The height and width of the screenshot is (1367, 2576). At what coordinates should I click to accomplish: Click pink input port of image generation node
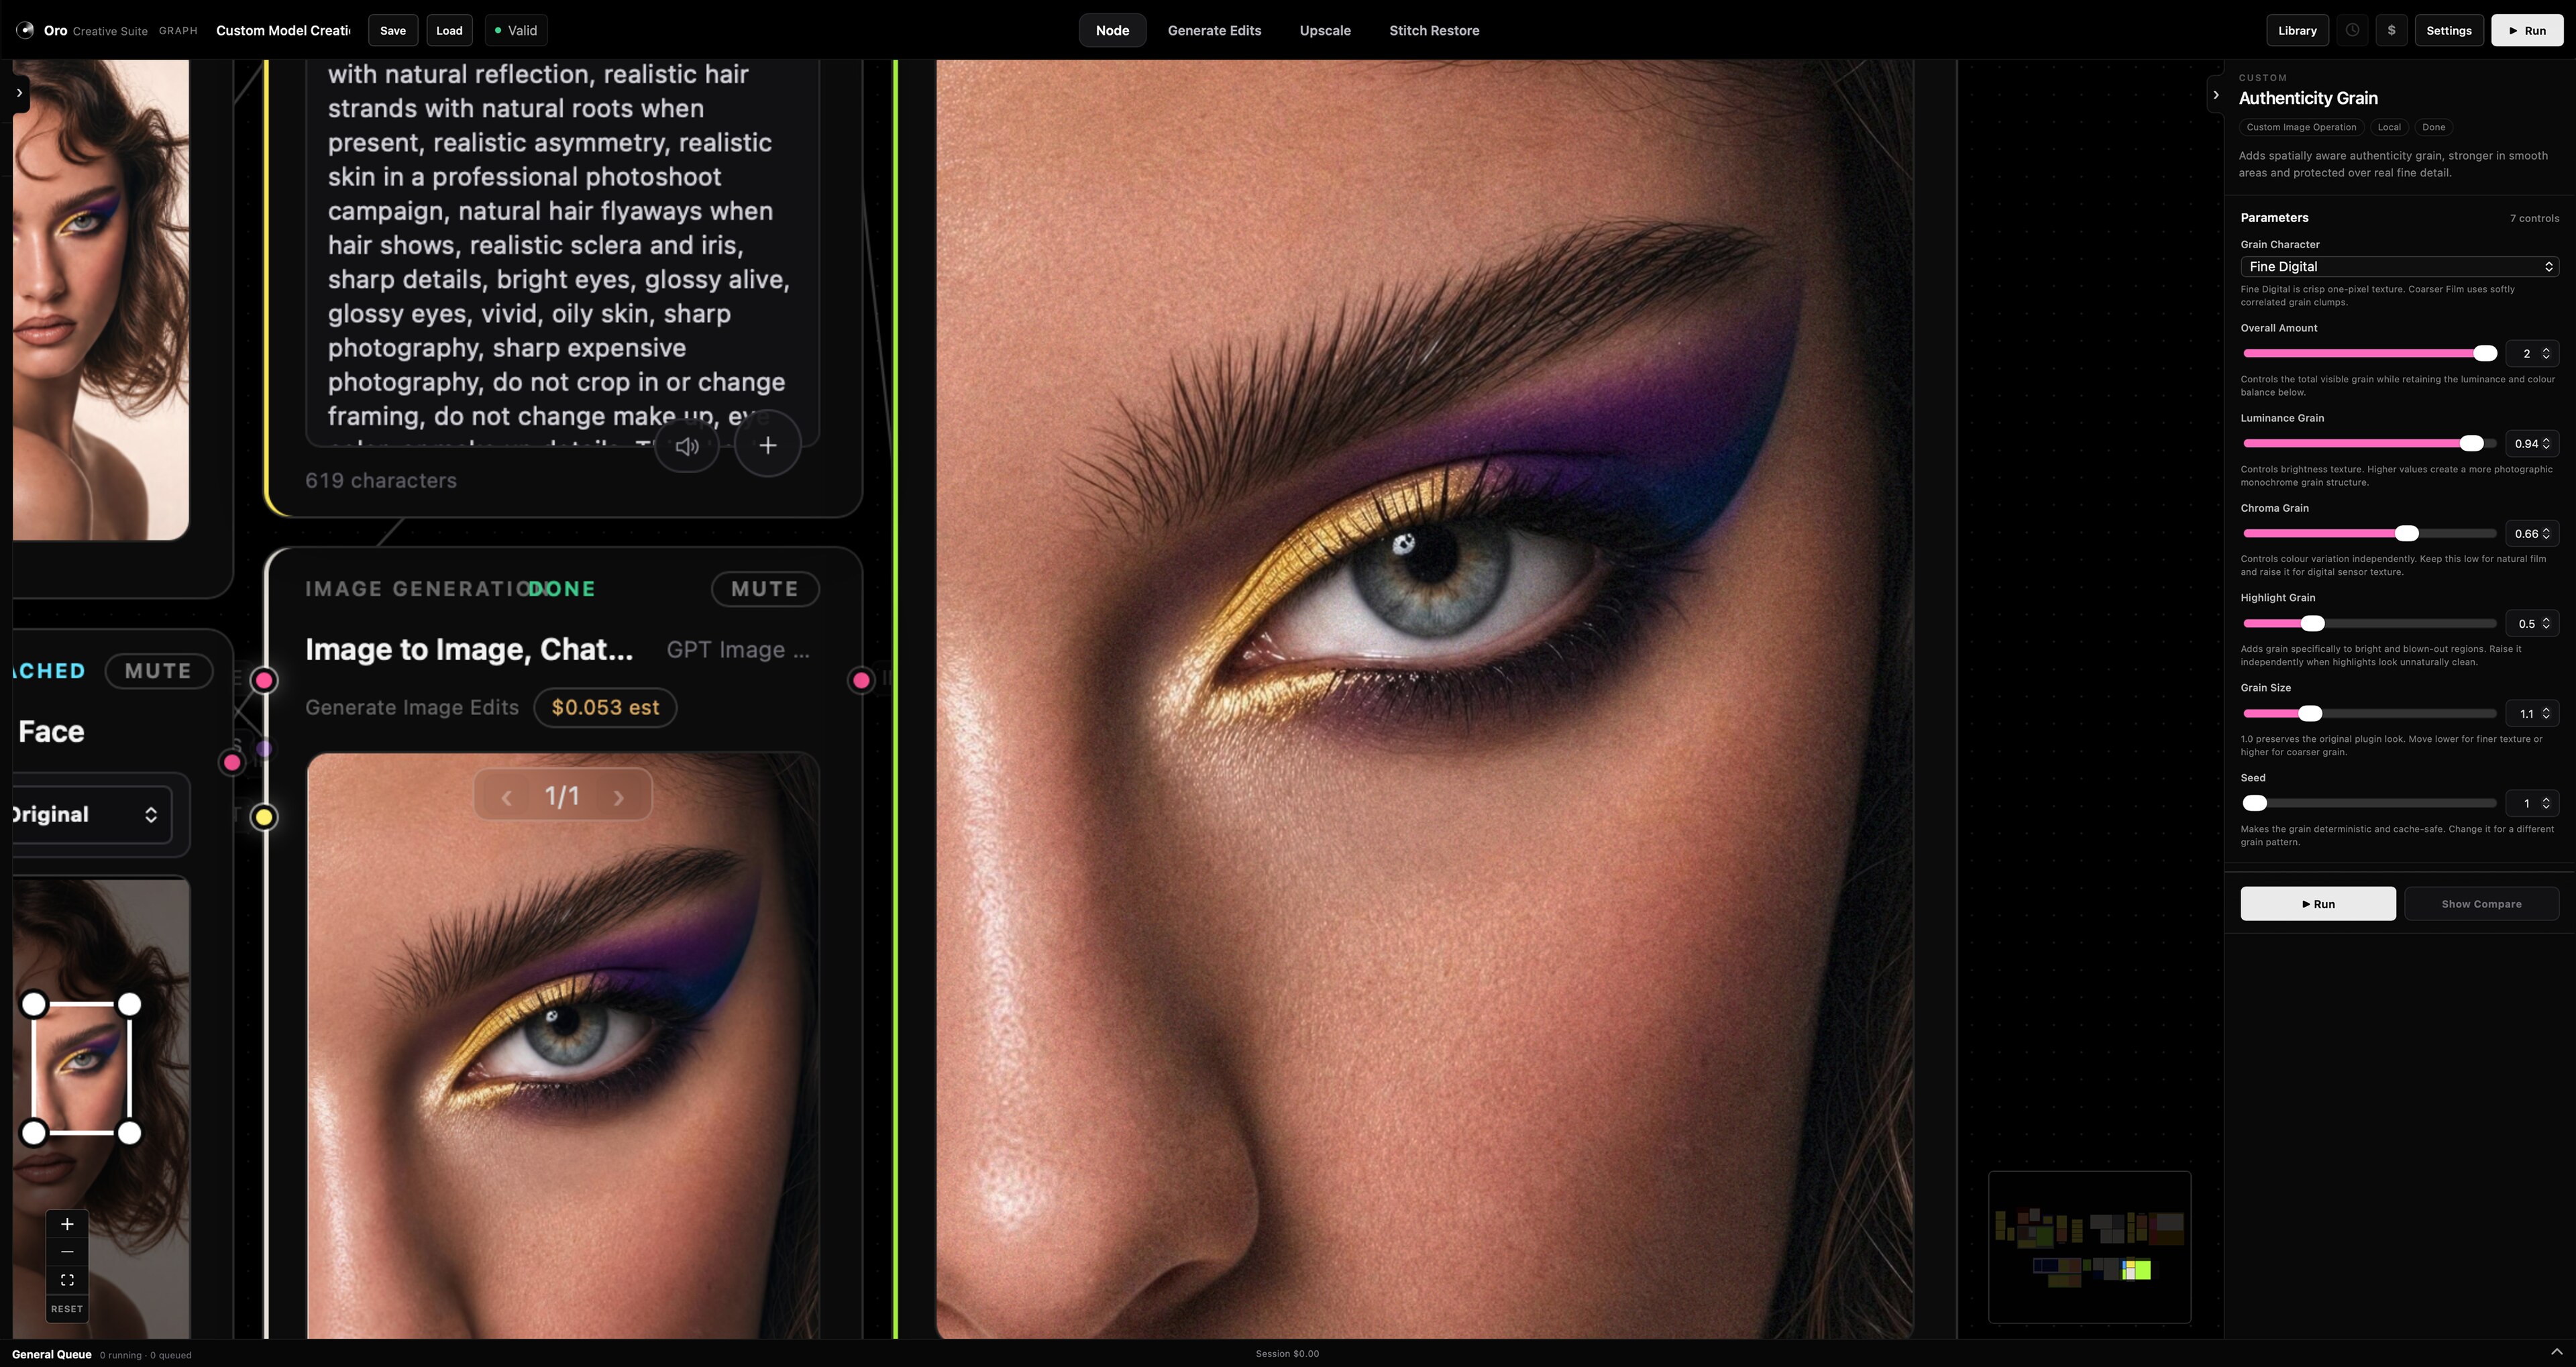pyautogui.click(x=264, y=681)
